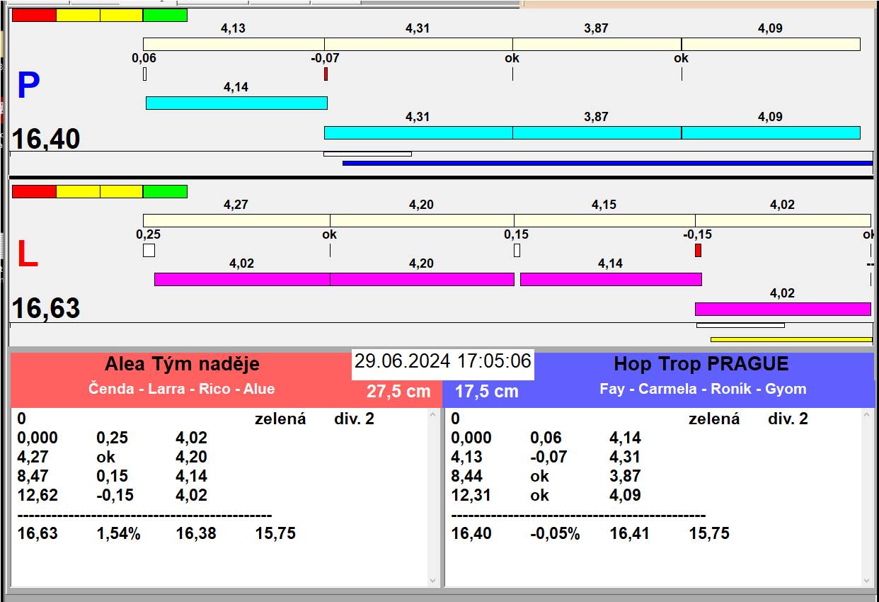Click the Čenda - Larra - Rico - Alue line
This screenshot has height=602, width=879.
tap(182, 389)
